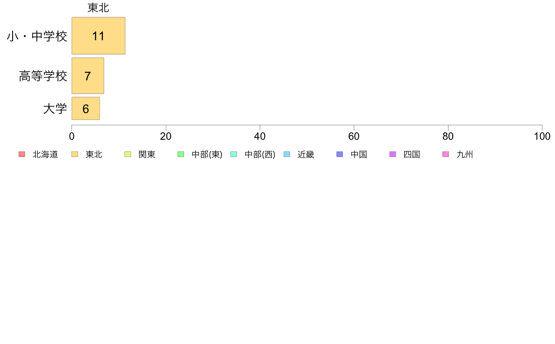Click the 近畿 light blue legend swatch

pyautogui.click(x=287, y=154)
